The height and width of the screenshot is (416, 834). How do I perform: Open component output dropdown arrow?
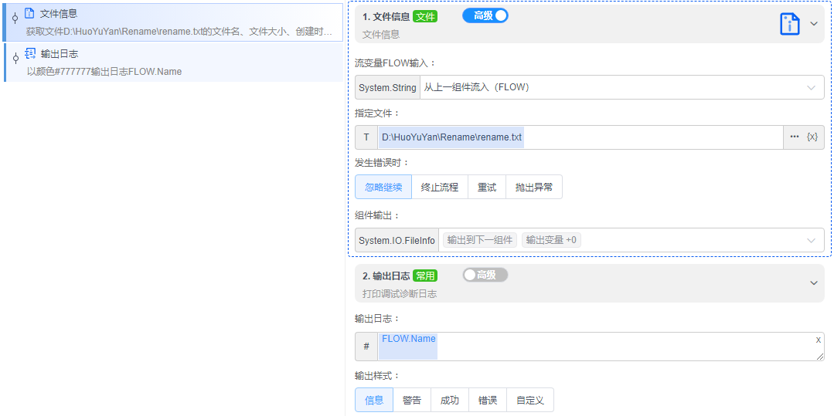811,240
